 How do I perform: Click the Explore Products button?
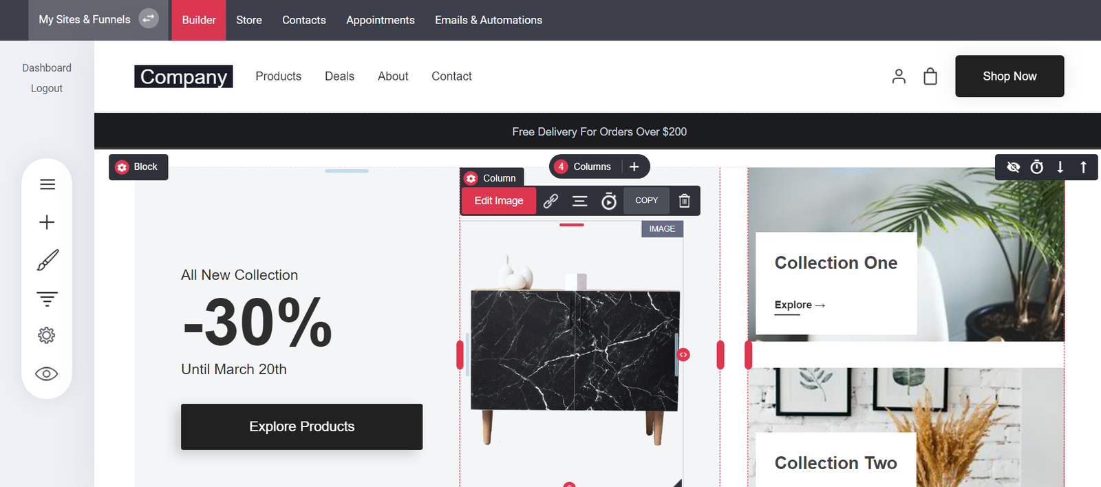tap(301, 426)
